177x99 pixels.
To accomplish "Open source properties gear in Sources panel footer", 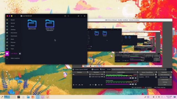I will pyautogui.click(x=96, y=85).
